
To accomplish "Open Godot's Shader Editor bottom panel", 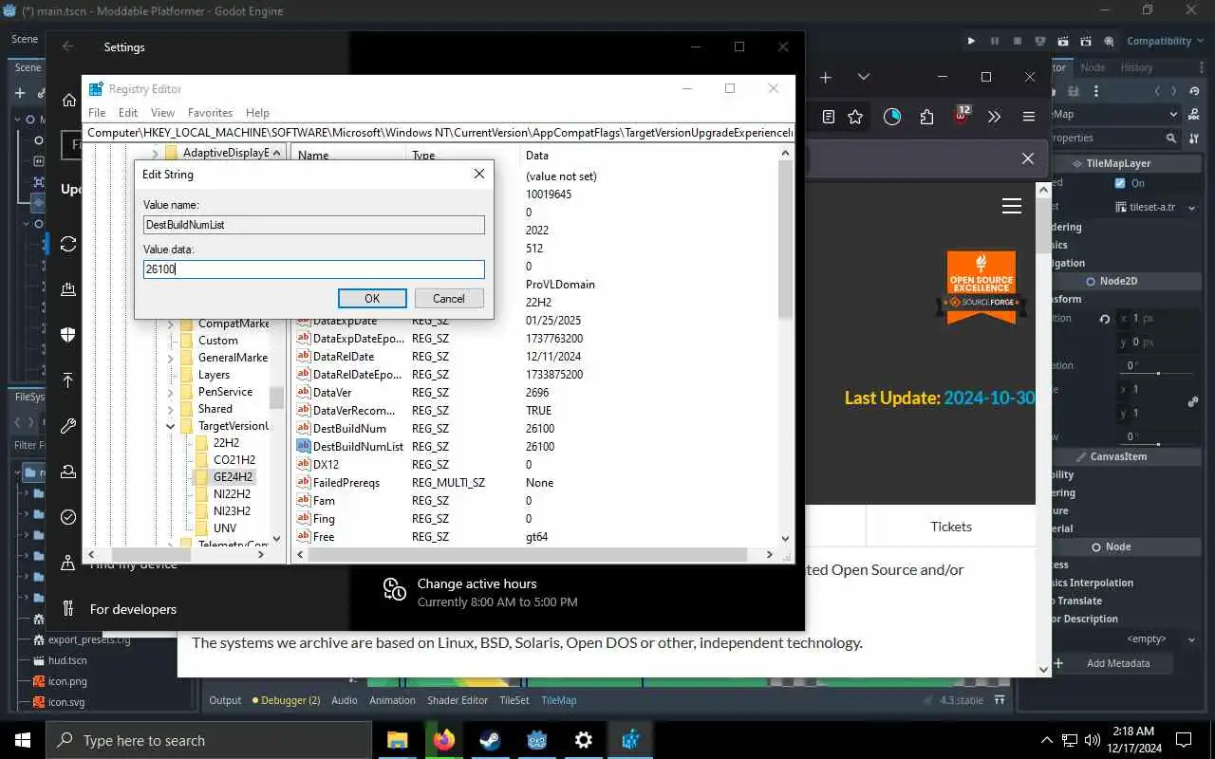I will click(x=458, y=700).
